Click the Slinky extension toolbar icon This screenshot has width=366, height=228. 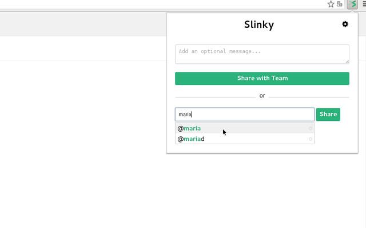pyautogui.click(x=352, y=4)
